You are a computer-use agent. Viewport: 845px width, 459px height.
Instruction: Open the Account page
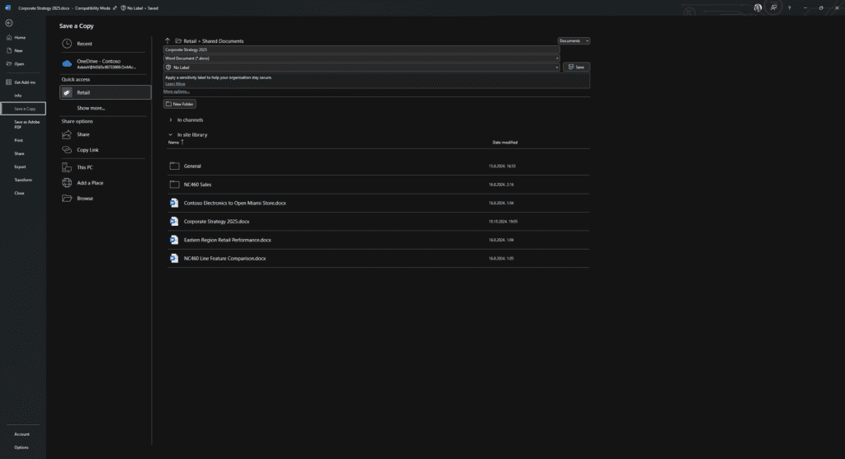(x=22, y=434)
